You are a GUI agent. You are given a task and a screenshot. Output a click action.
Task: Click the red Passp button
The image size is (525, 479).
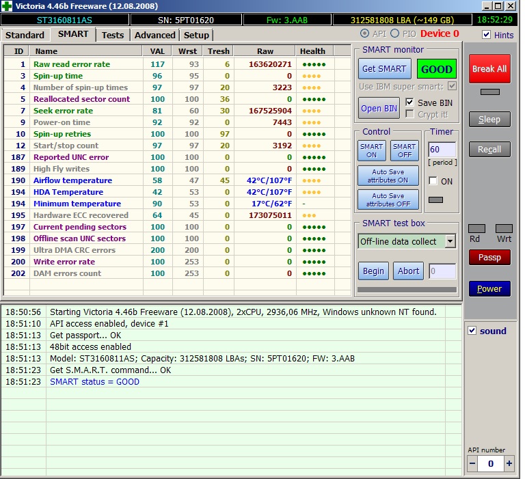point(489,258)
